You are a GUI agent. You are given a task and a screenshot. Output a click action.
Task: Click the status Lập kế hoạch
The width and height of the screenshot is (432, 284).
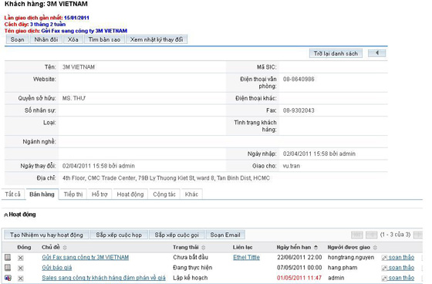(x=190, y=278)
